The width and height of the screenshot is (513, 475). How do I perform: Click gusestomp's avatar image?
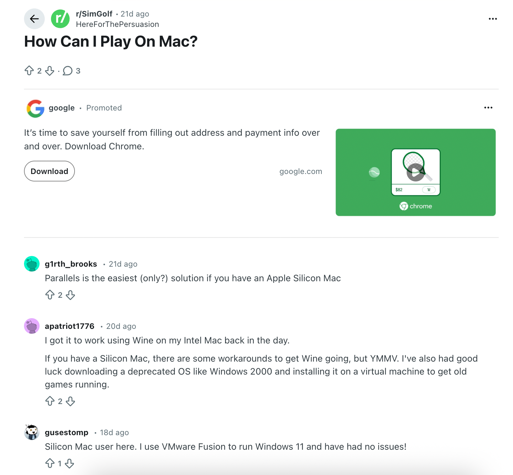pos(32,432)
